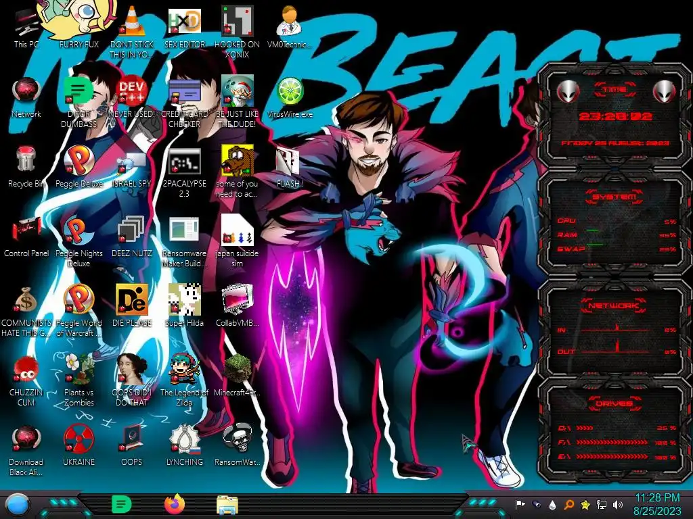The image size is (693, 519).
Task: Click the left alien head on TIME gadget
Action: tap(568, 91)
